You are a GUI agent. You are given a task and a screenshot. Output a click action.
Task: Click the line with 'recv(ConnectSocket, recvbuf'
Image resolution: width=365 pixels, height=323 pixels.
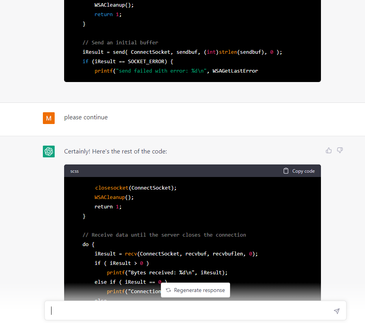(x=176, y=254)
